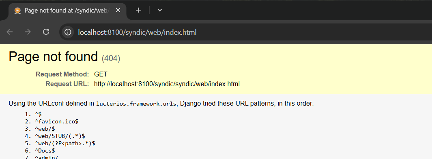Click the 'Page not found' heading
Screen dimensions: 432x159
[x=54, y=57]
